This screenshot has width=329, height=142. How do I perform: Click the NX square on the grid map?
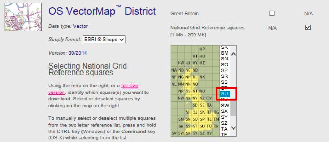click(x=188, y=98)
